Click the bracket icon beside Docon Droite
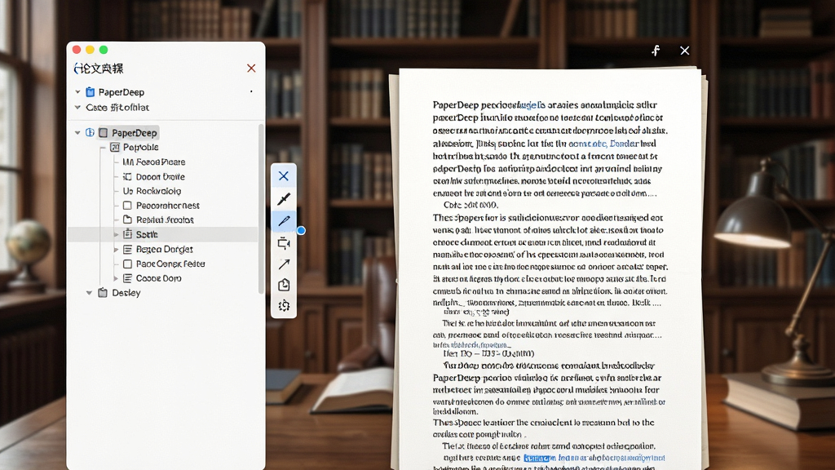Screen dimensions: 835x470 [127, 176]
